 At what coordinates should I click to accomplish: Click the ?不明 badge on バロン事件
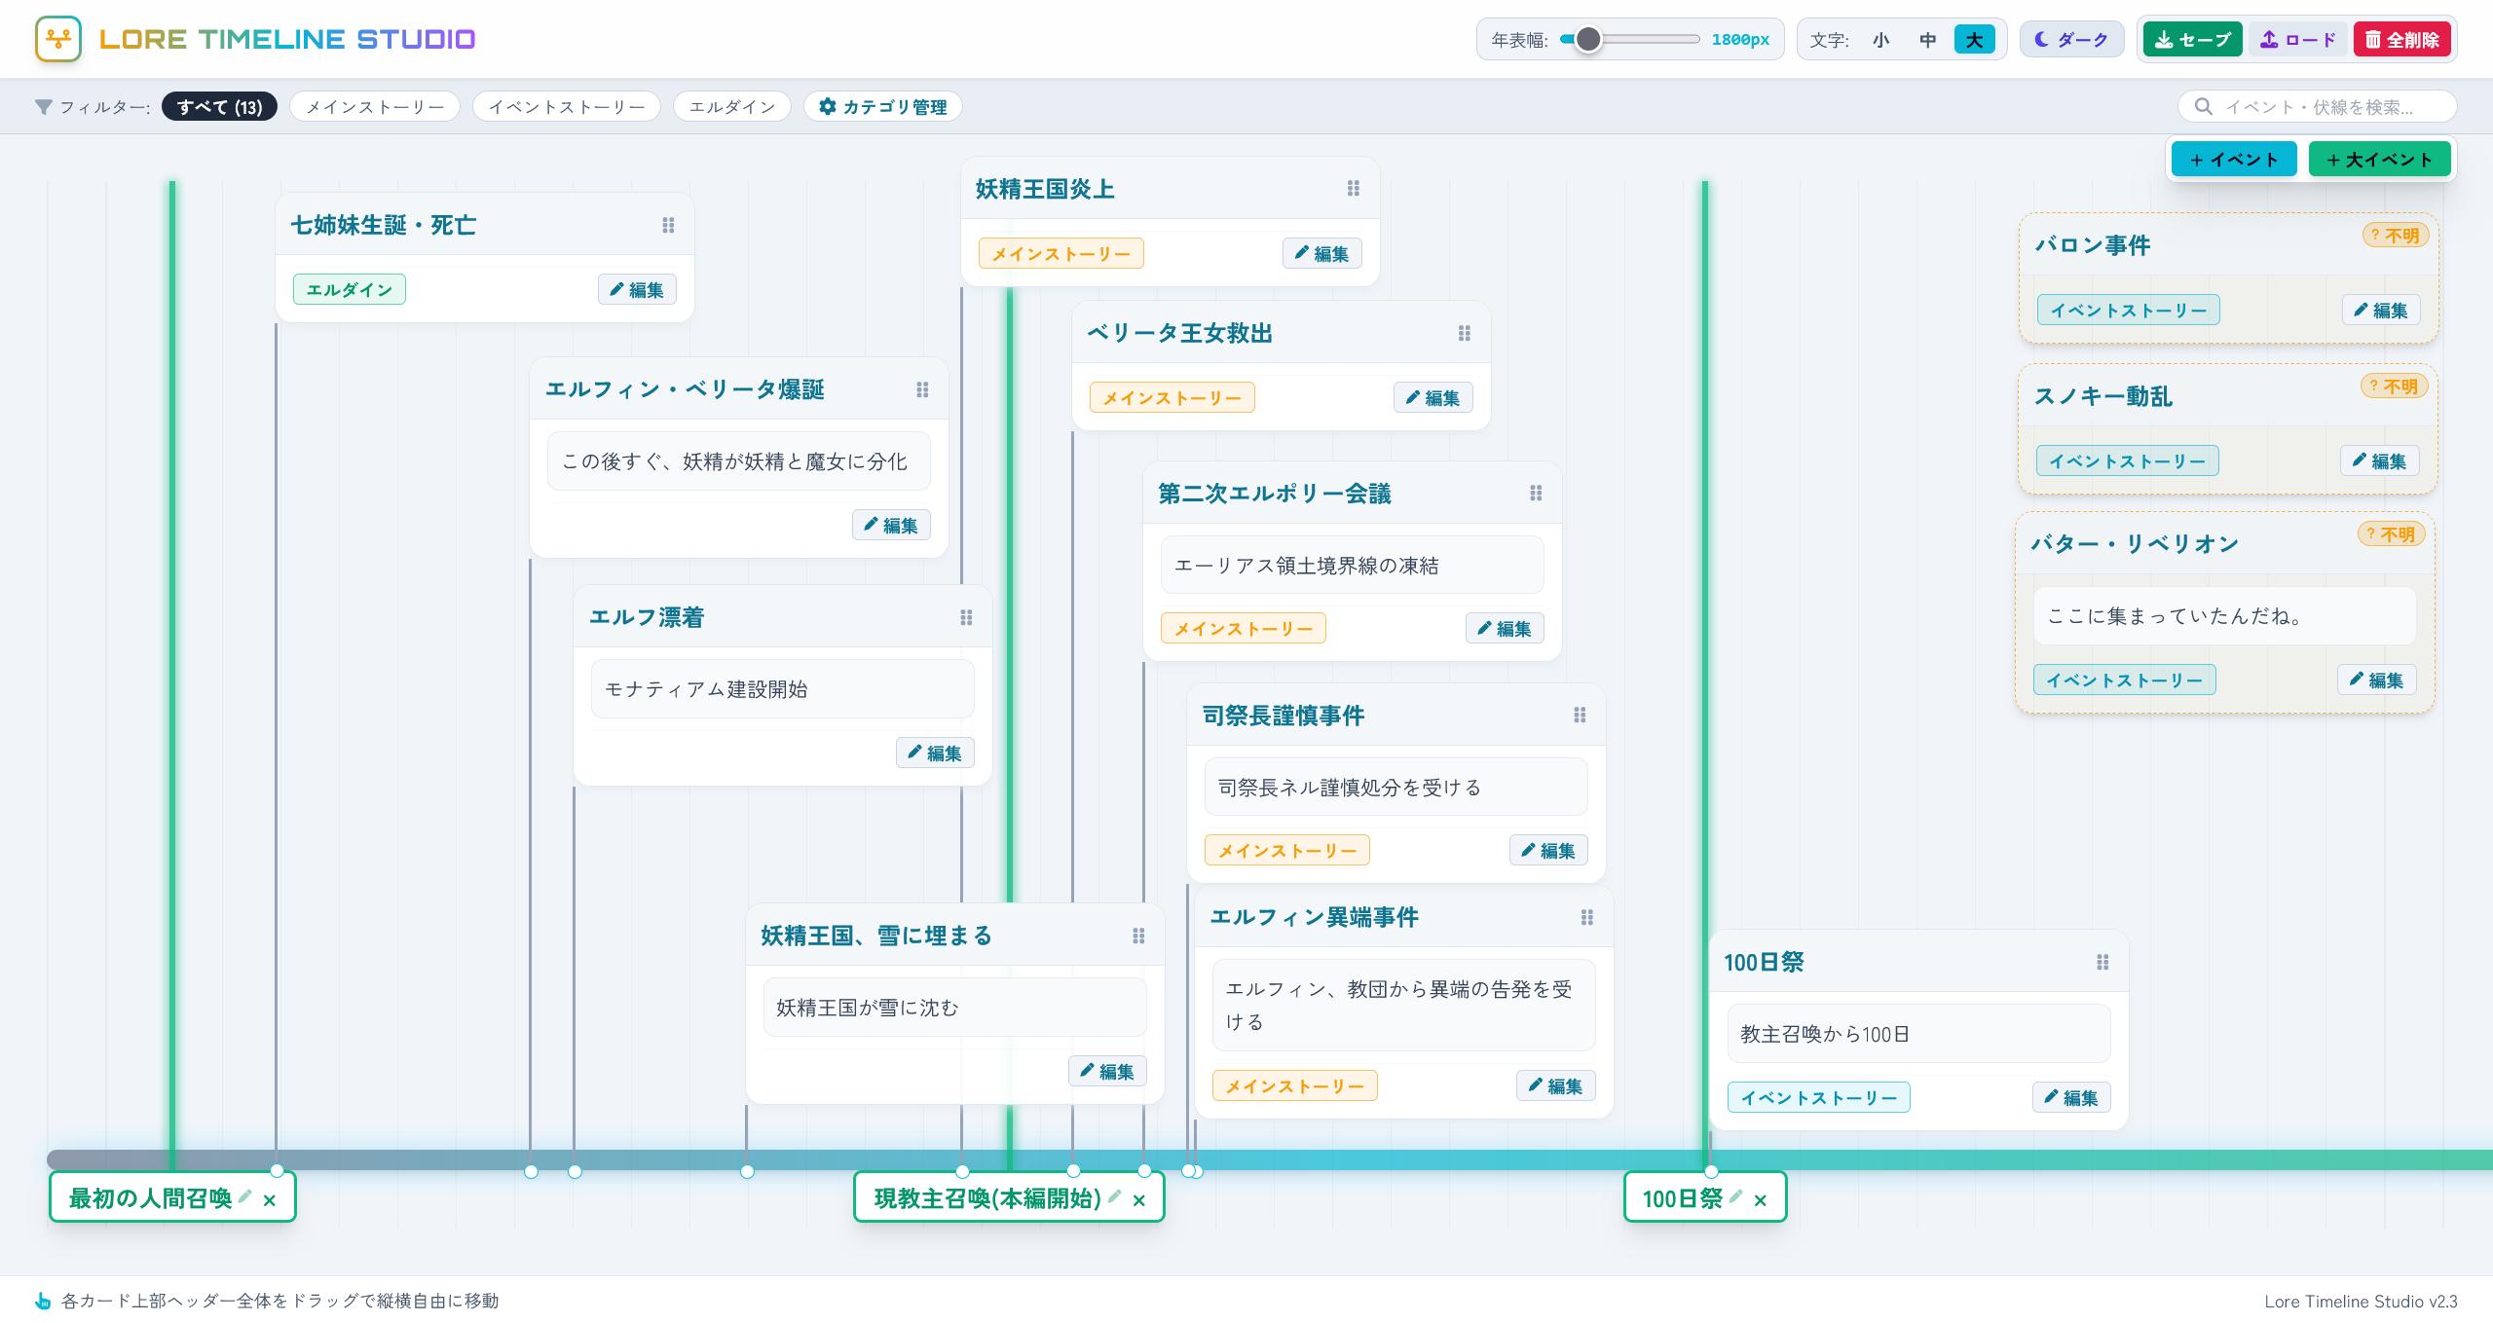pos(2396,235)
